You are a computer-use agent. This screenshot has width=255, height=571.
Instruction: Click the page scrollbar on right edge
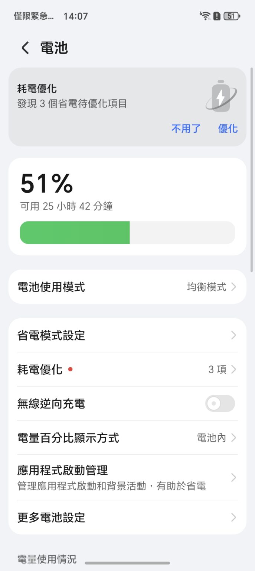tap(252, 169)
